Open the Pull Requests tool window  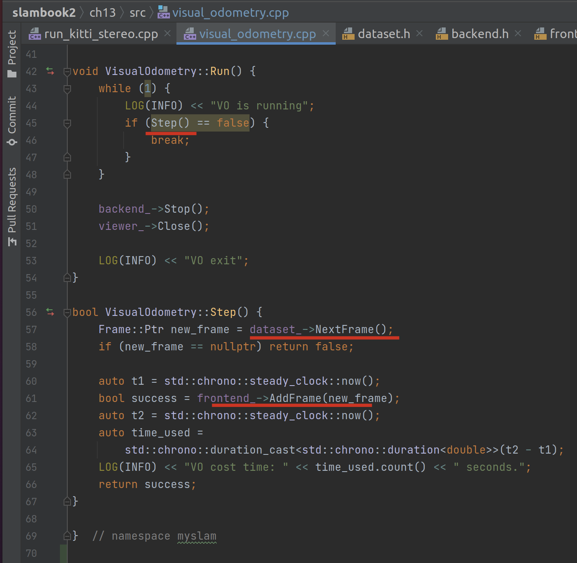tap(12, 207)
